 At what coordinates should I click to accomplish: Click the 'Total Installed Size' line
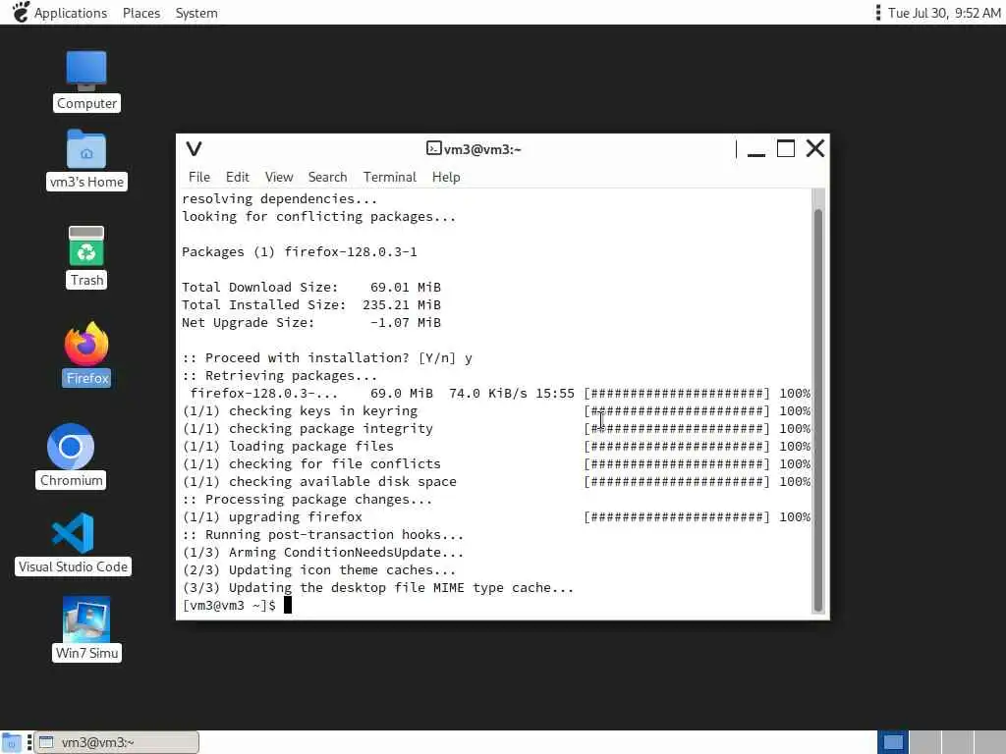click(311, 305)
